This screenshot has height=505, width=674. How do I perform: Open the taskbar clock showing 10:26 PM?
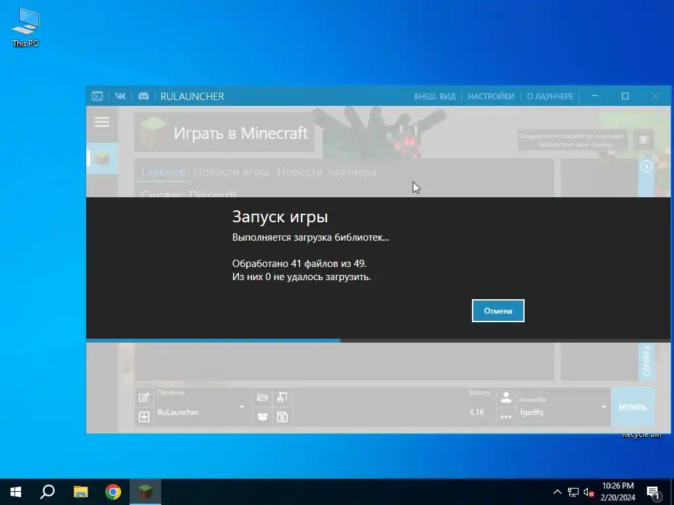pos(617,492)
